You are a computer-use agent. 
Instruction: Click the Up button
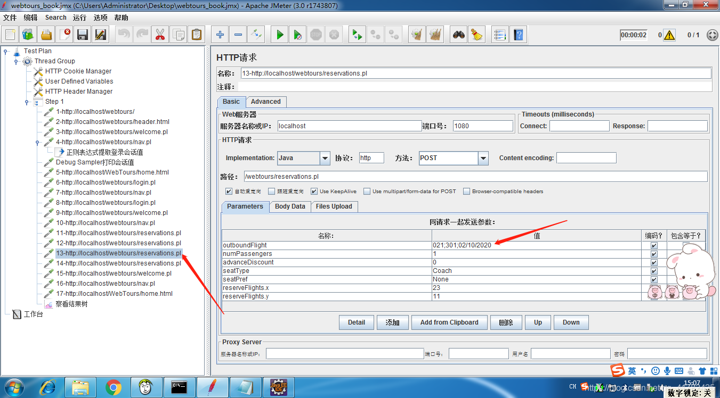pos(538,322)
